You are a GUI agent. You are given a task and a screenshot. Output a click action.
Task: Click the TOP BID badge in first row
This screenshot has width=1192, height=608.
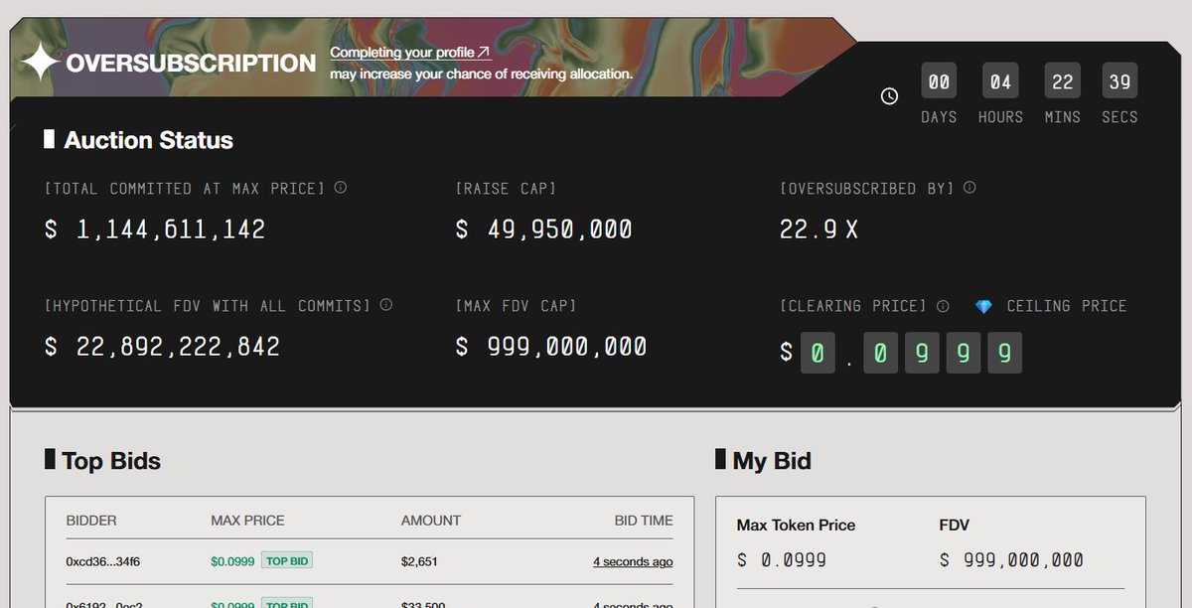[x=287, y=561]
